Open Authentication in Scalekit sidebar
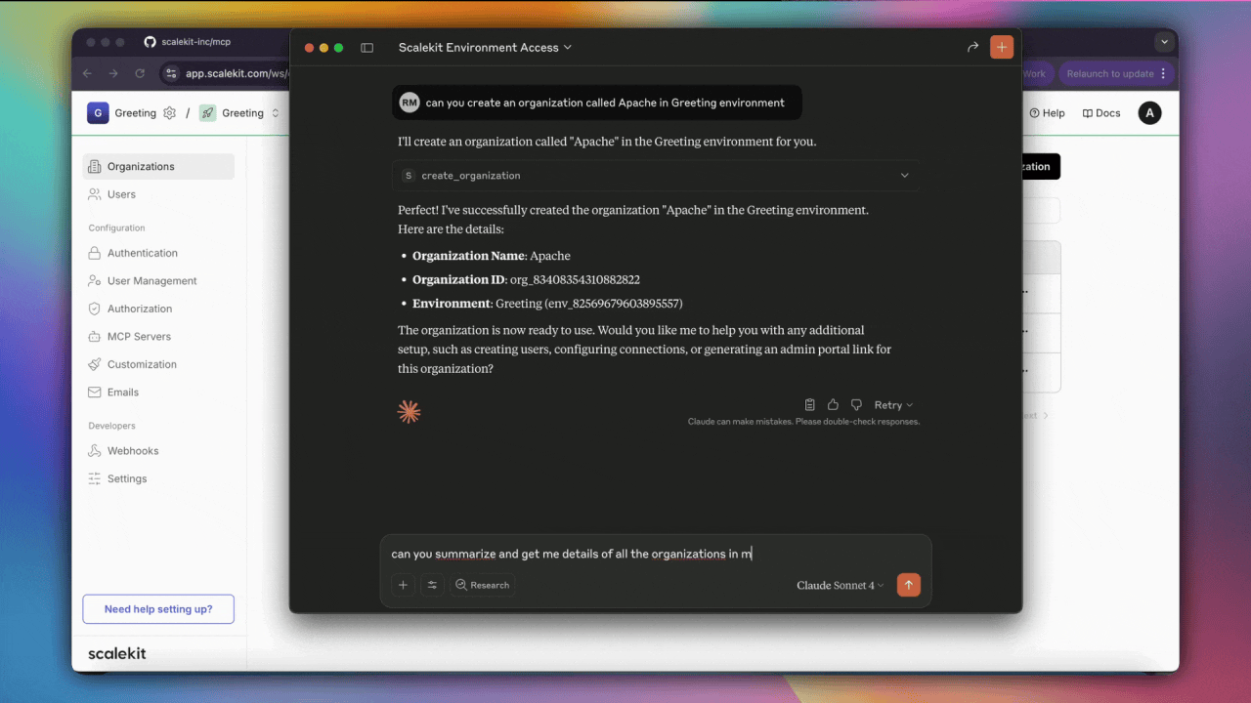1251x703 pixels. point(158,253)
